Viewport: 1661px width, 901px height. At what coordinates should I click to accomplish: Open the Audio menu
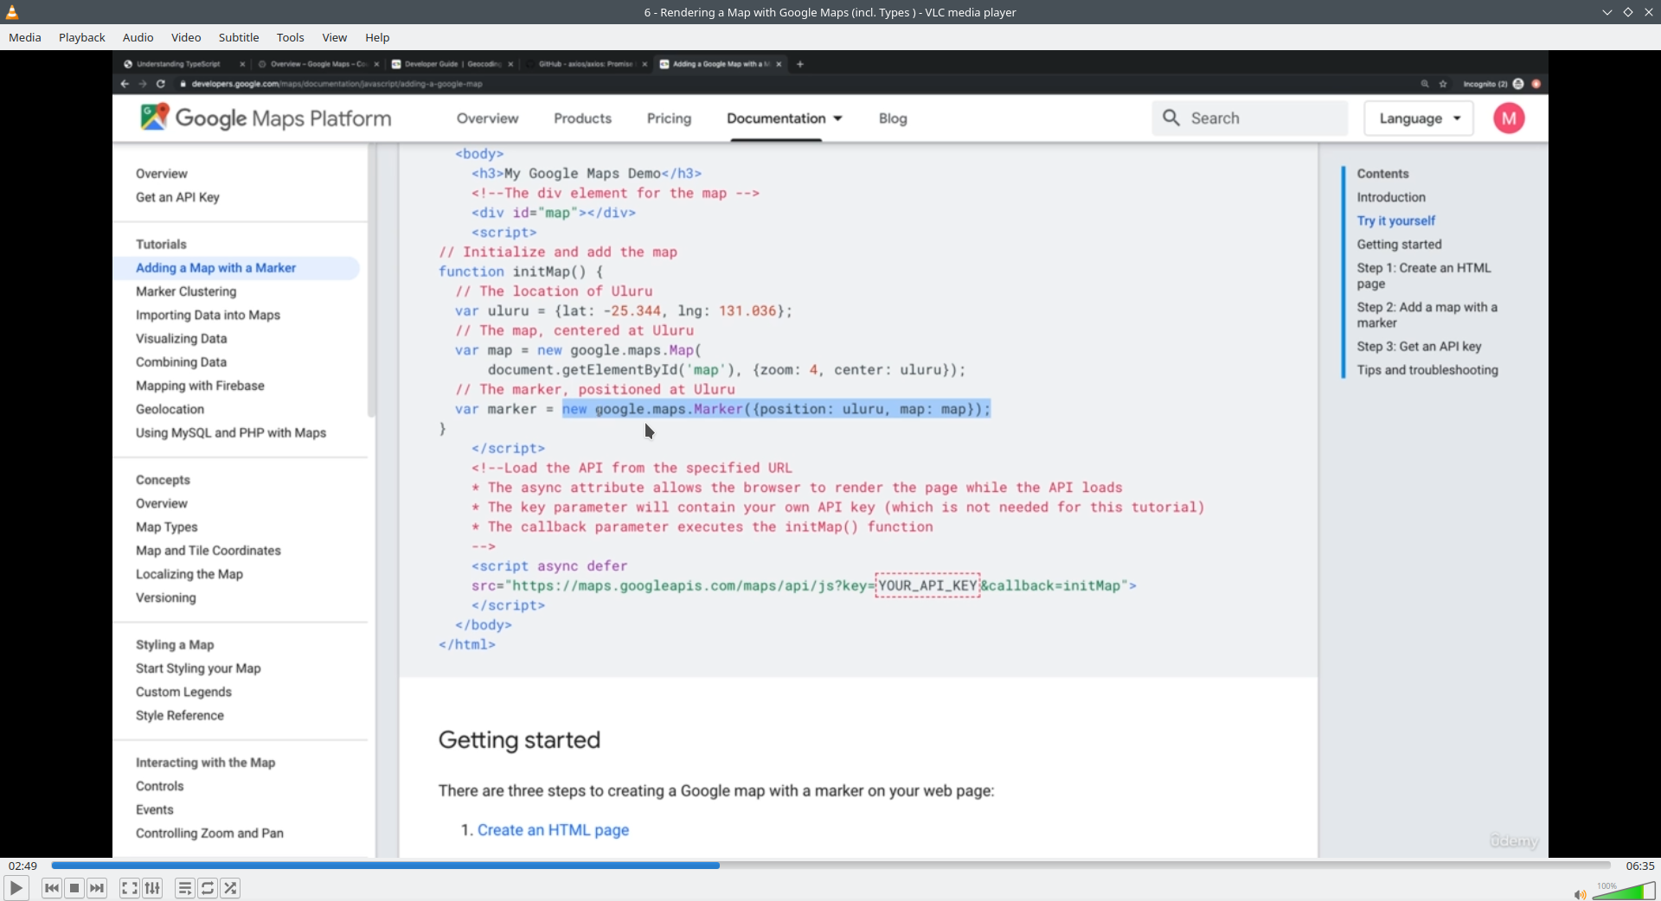[138, 37]
